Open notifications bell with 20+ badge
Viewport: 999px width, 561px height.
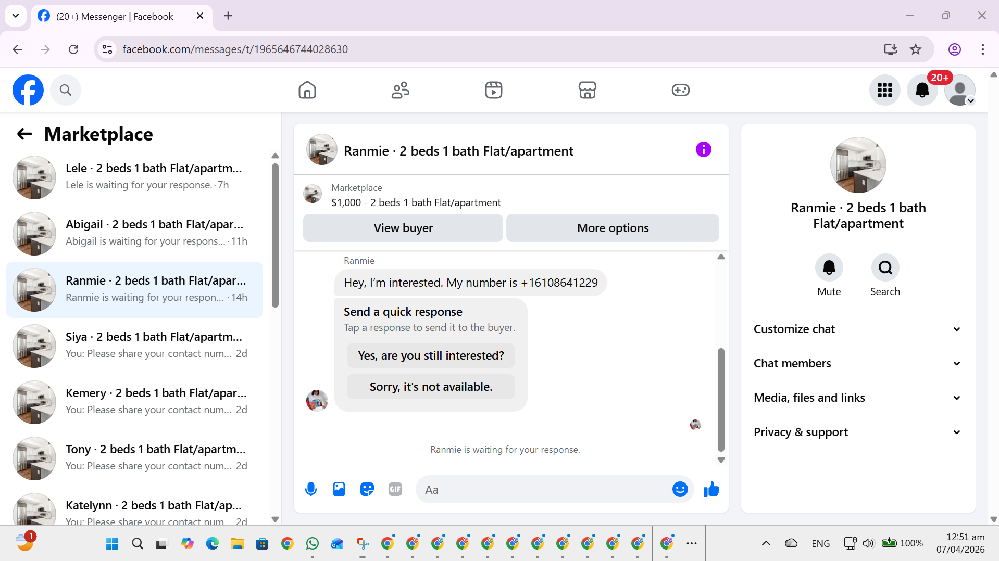922,90
